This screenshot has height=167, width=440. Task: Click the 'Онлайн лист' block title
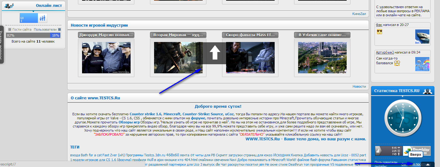49,6
